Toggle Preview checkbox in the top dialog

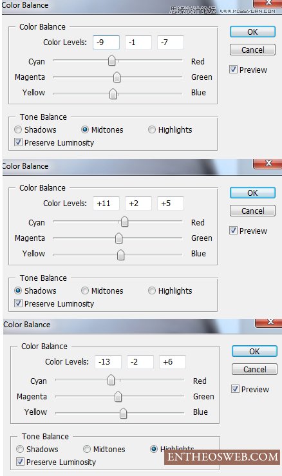[x=233, y=70]
